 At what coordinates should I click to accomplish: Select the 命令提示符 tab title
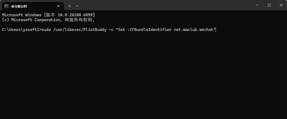pyautogui.click(x=19, y=6)
